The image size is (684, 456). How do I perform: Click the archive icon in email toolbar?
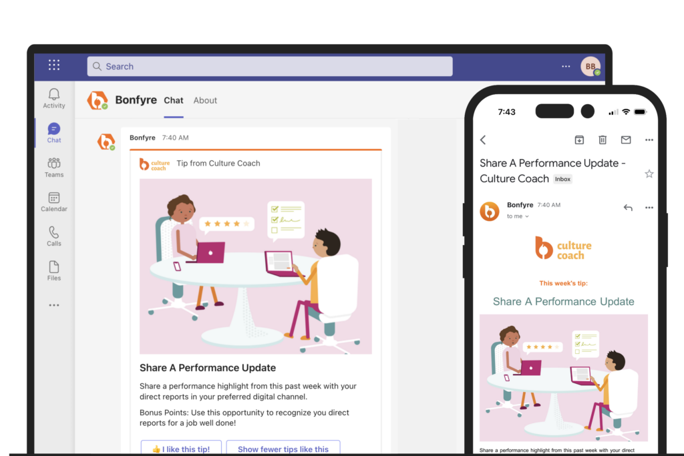pyautogui.click(x=579, y=140)
